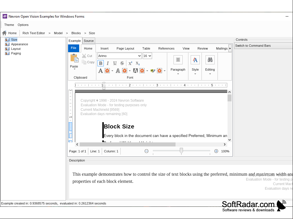Expand the Style group dropdown arrow
293x219 pixels.
click(x=195, y=74)
